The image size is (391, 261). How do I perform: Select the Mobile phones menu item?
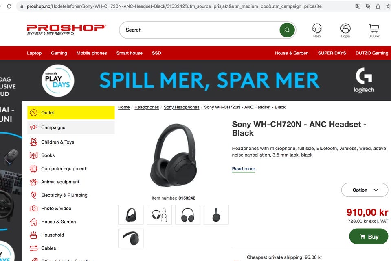tap(92, 53)
